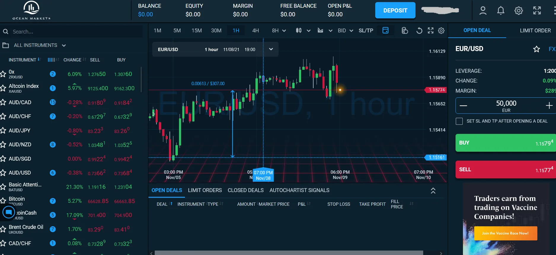This screenshot has height=255, width=556.
Task: Favorite the AUD/JPY instrument star
Action: point(3,130)
